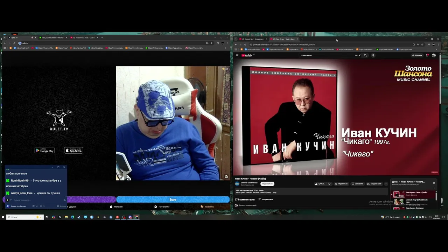Bookmark YouTube page with star icon
This screenshot has width=448, height=252.
[x=422, y=44]
